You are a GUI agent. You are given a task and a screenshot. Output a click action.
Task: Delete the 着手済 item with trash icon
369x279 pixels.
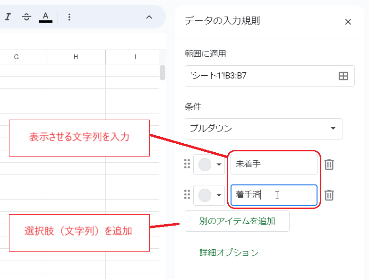pos(329,195)
